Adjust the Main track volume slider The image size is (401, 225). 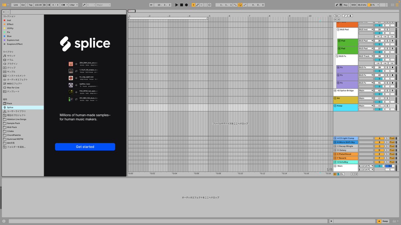coord(379,166)
